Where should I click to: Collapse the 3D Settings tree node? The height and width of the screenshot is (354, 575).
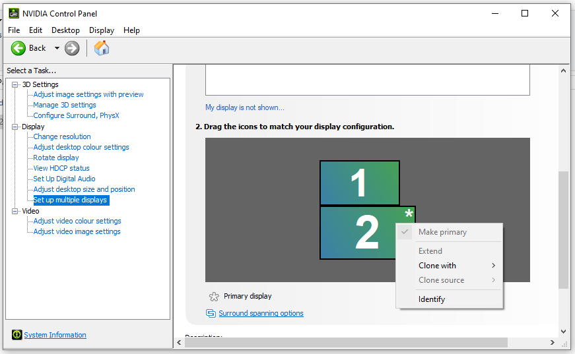pyautogui.click(x=16, y=84)
